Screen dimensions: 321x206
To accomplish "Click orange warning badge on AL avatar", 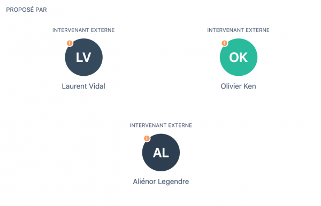I will (147, 138).
